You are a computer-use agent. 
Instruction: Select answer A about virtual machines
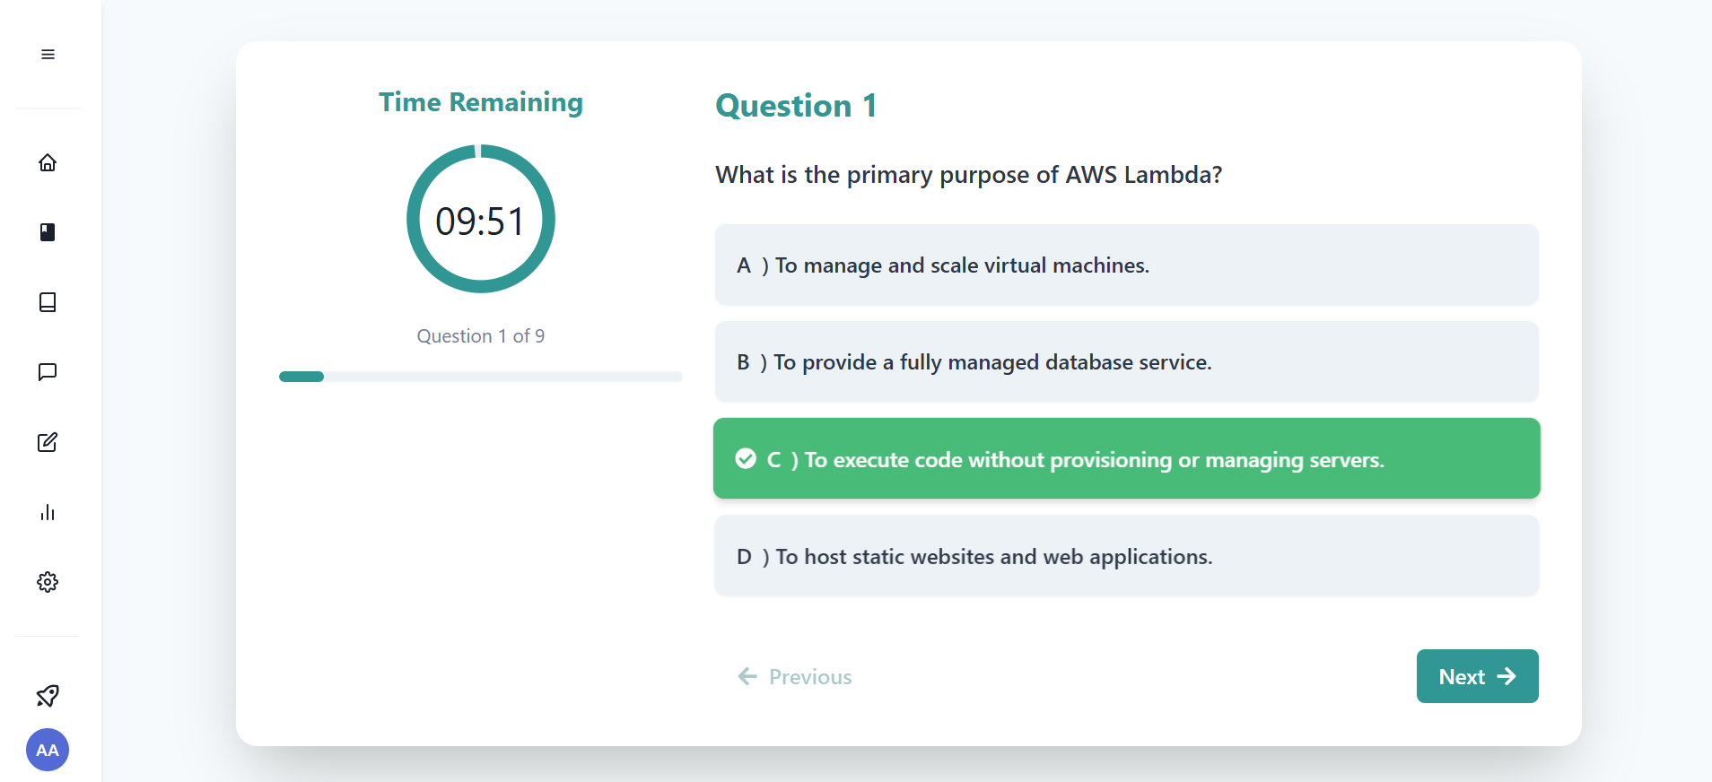[1126, 265]
